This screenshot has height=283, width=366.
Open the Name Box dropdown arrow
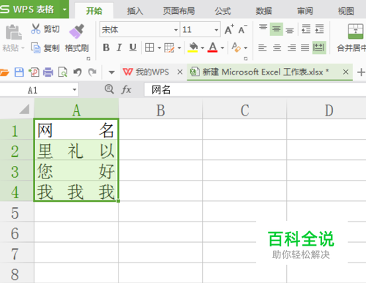pos(75,90)
